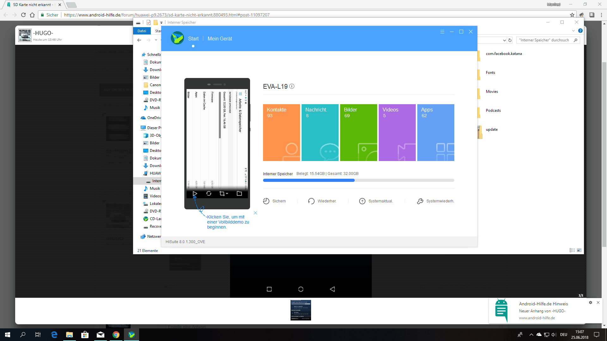Screen dimensions: 607x341
Task: Select OneDrive in Explorer sidebar
Action: [150, 118]
